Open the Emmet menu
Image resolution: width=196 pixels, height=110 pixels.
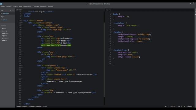pyautogui.click(x=51, y=6)
